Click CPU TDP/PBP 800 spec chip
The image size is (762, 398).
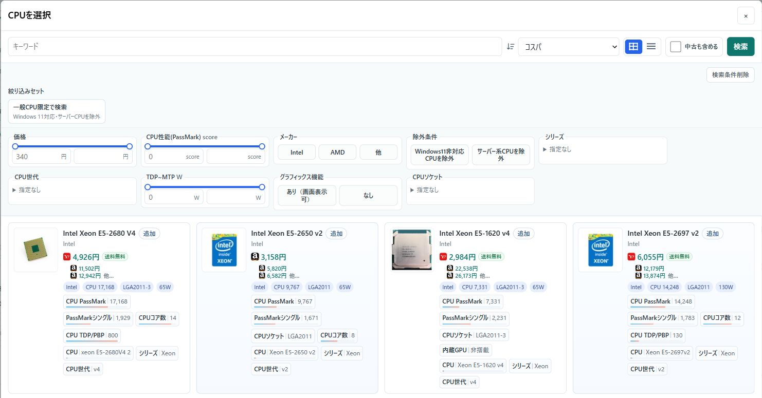92,336
